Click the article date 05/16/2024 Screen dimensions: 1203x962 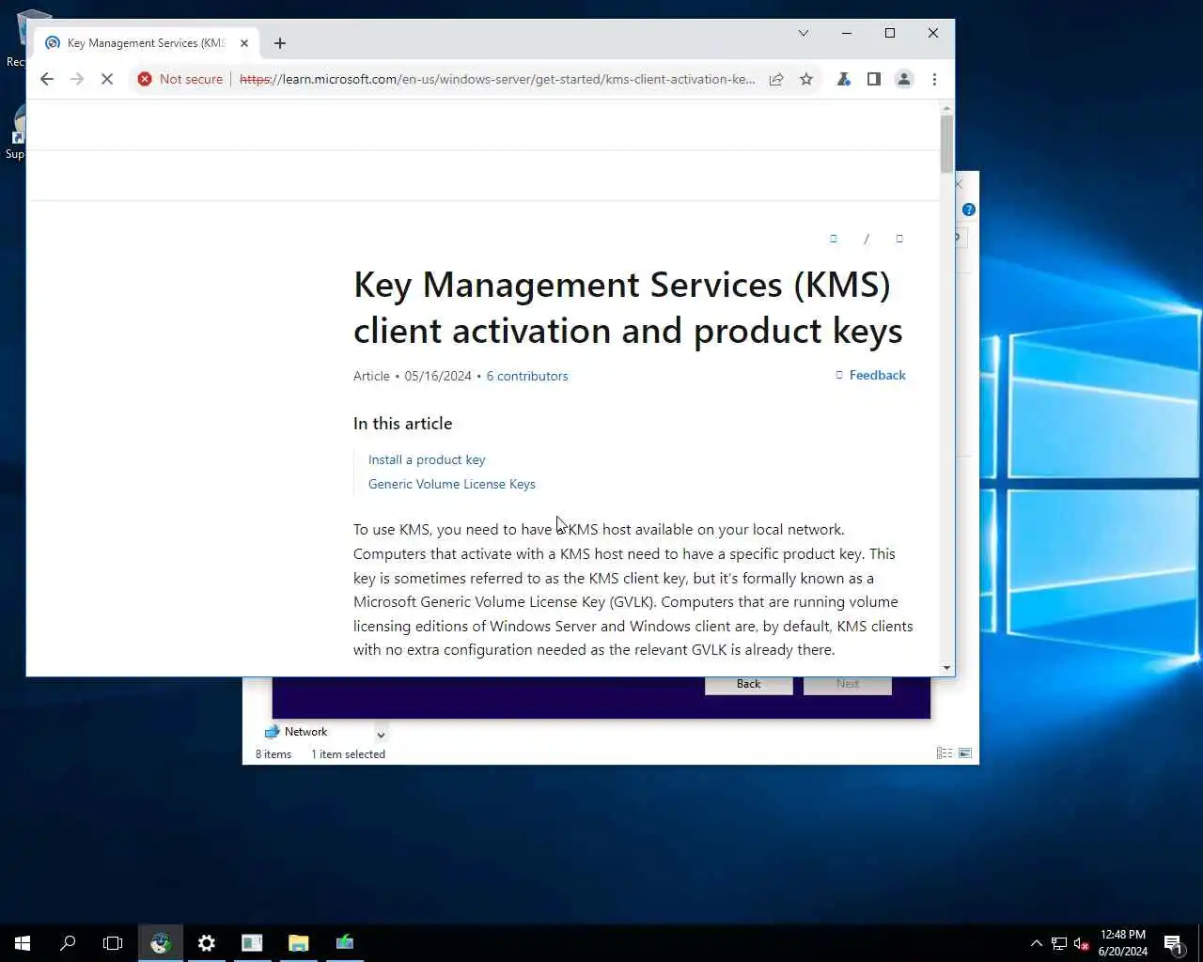[438, 376]
